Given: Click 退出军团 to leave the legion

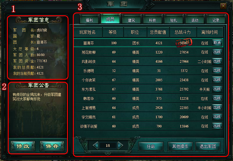Looking at the screenshot, I should click(208, 146).
